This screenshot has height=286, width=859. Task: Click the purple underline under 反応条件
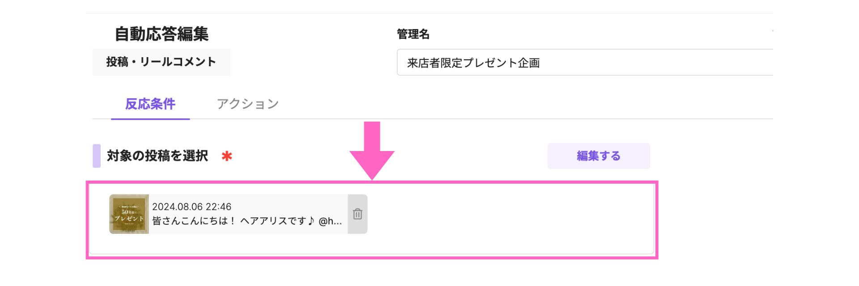click(150, 119)
